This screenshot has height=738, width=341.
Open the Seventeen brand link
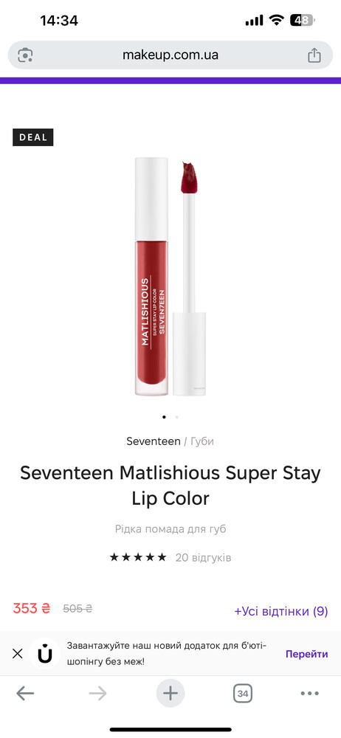click(x=153, y=441)
